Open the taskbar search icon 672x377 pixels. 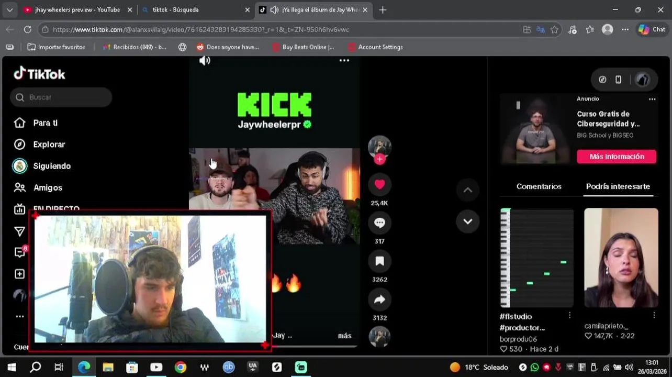[36, 367]
